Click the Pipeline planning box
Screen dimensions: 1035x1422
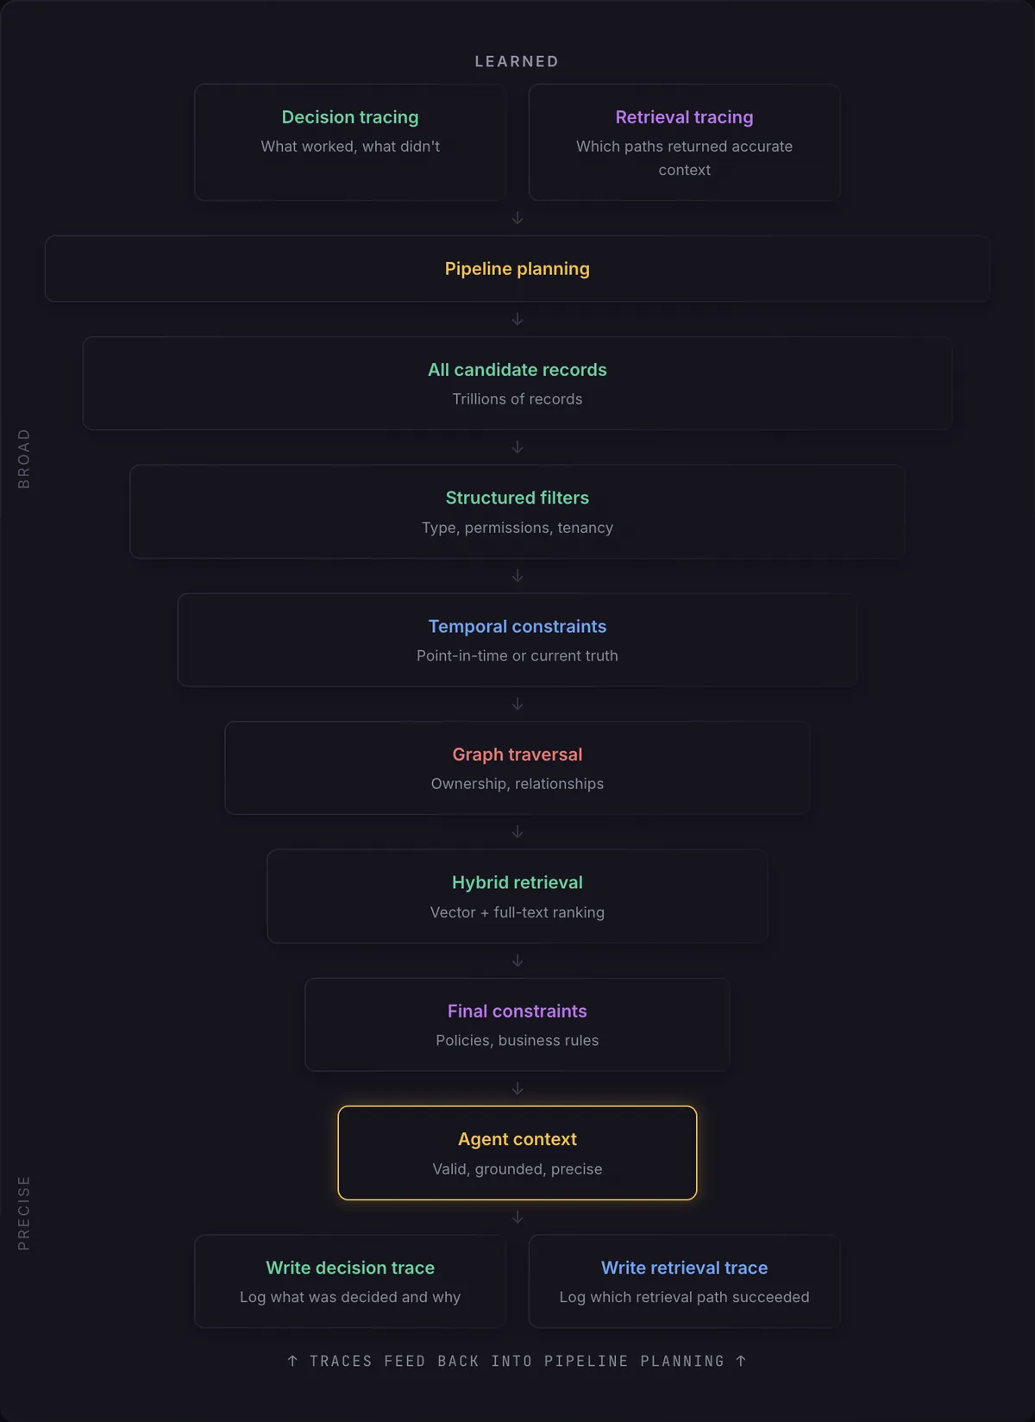click(x=517, y=269)
